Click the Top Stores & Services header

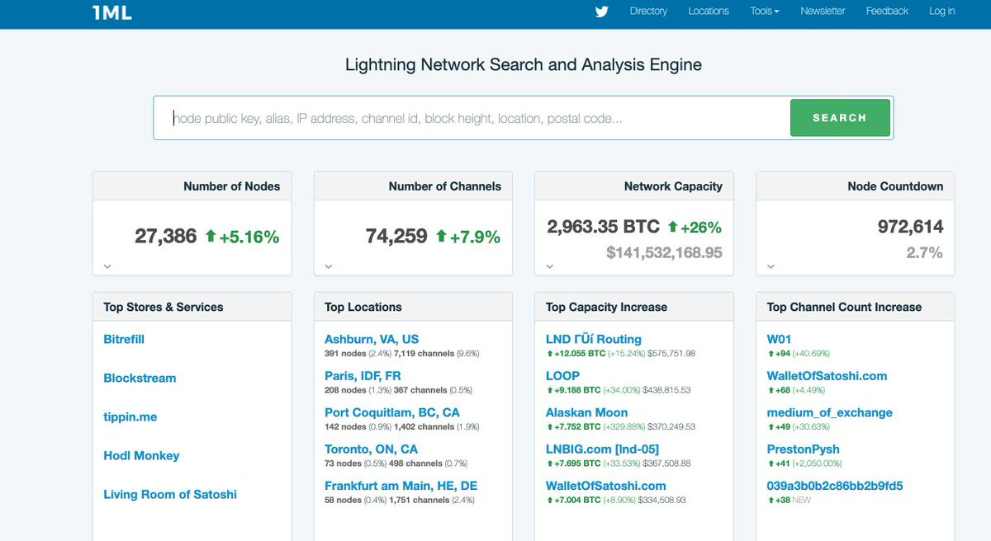coord(164,307)
